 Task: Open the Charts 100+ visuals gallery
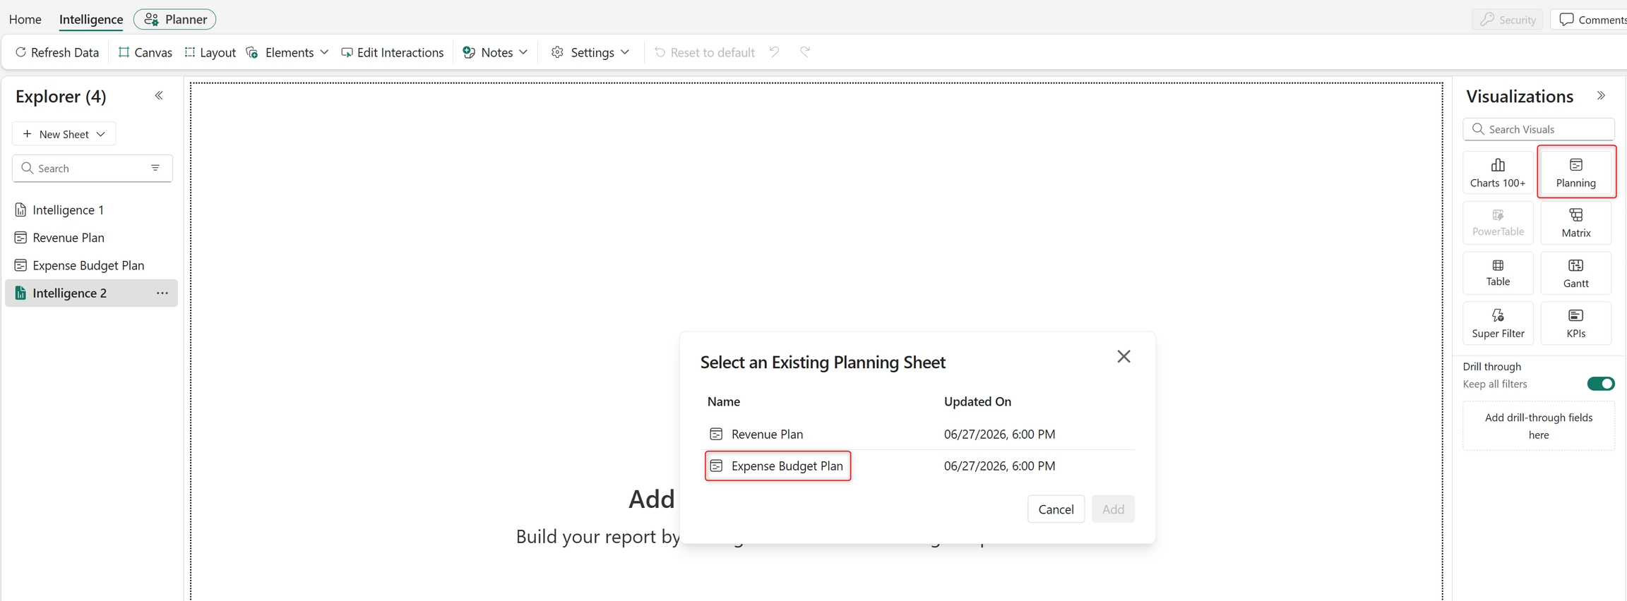tap(1498, 172)
